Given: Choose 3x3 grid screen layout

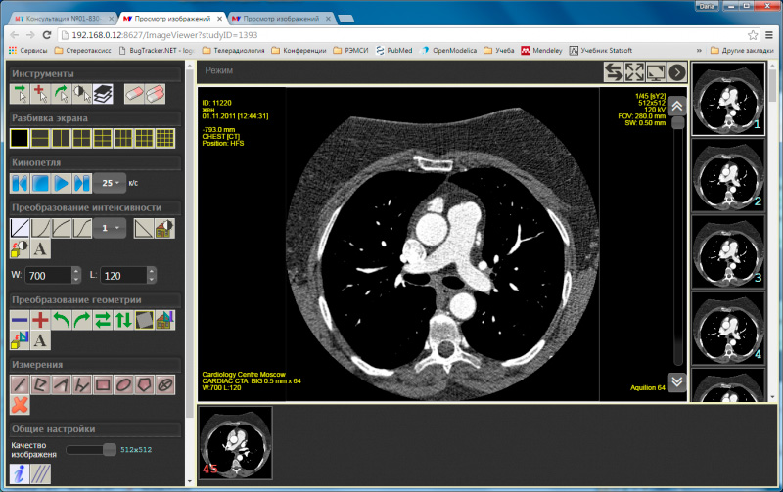Looking at the screenshot, I should (144, 138).
